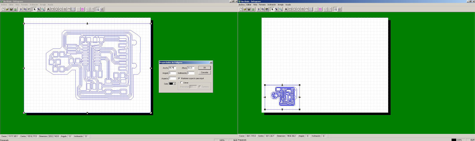
Task: Open the Color dropdown in polygon properties
Action: [174, 84]
